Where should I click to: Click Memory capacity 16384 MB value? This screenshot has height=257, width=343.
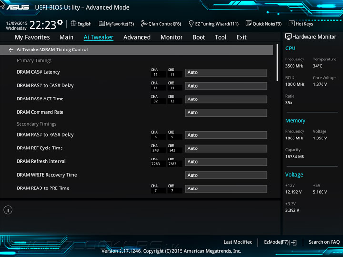click(294, 157)
